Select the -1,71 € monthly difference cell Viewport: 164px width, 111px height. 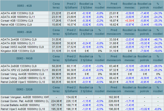130,101
